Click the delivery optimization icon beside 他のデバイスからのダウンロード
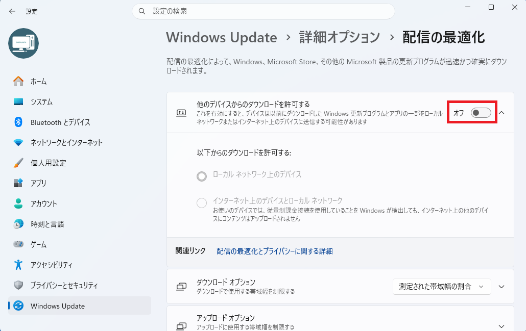 [x=181, y=113]
